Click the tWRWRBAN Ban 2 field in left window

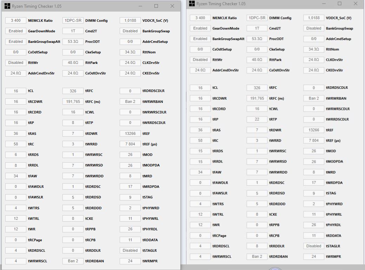[x=130, y=101]
